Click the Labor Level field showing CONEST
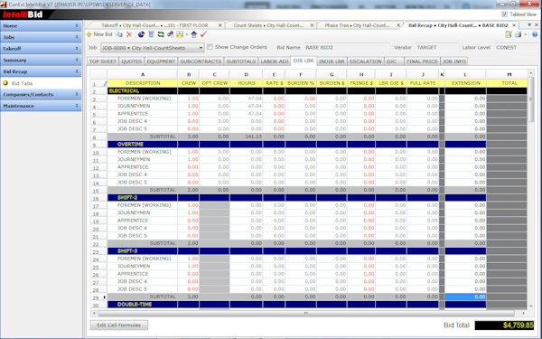 click(516, 47)
